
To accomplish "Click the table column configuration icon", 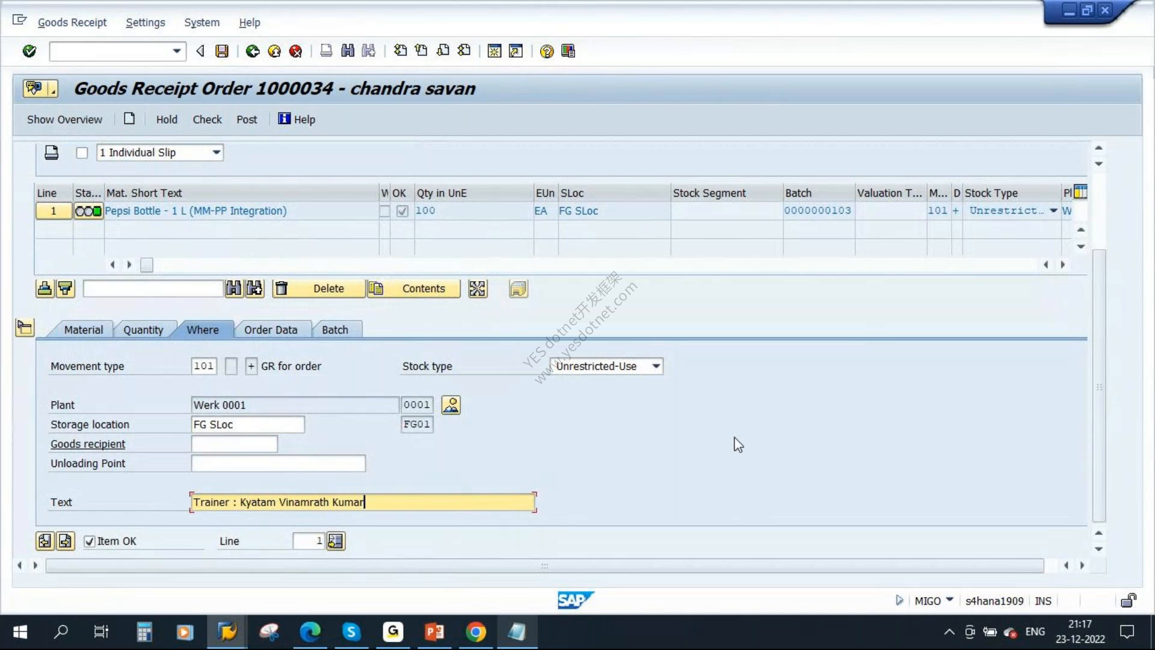I will pyautogui.click(x=1080, y=192).
